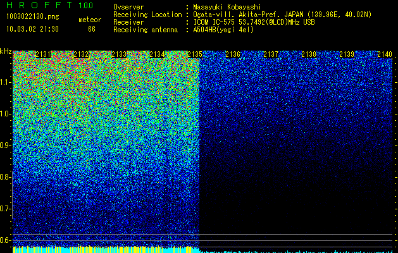Viewport: 398px width, 253px height.
Task: Click the Receiver field label
Action: (128, 22)
